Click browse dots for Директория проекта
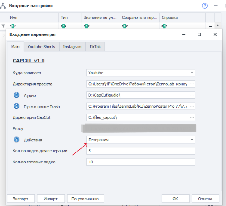226x206 pixels. tap(192, 84)
